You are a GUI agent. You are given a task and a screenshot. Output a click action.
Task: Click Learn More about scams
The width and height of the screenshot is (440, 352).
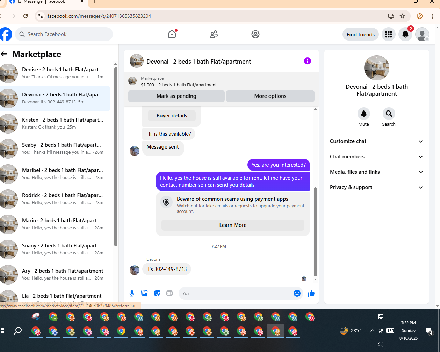point(233,225)
